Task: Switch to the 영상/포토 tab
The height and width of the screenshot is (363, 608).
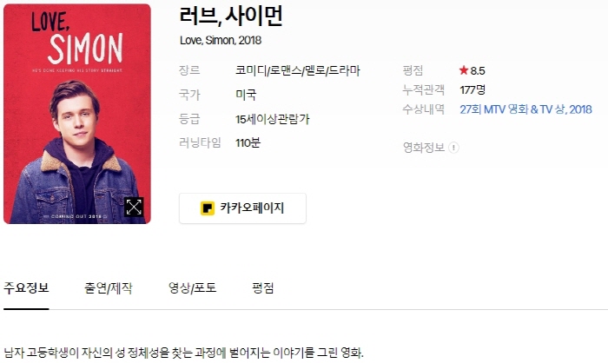Action: pos(192,287)
